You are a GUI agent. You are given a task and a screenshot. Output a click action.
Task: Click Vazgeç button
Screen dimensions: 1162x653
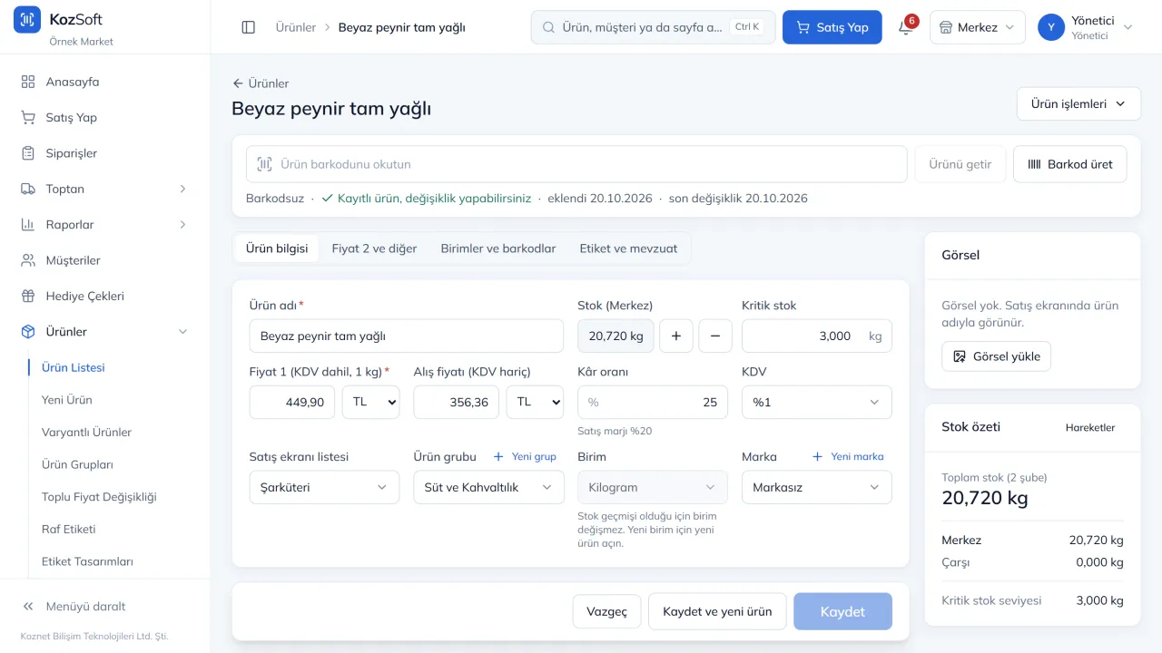click(607, 611)
